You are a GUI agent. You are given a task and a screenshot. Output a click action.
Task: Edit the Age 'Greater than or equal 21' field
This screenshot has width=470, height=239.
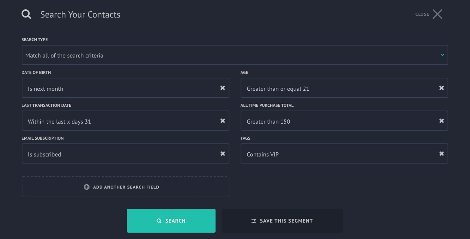pos(344,88)
